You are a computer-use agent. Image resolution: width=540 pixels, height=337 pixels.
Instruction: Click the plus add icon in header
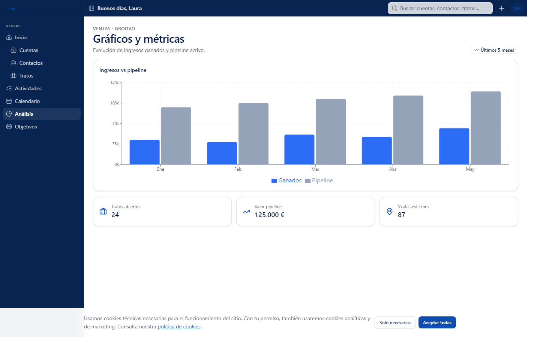point(502,8)
